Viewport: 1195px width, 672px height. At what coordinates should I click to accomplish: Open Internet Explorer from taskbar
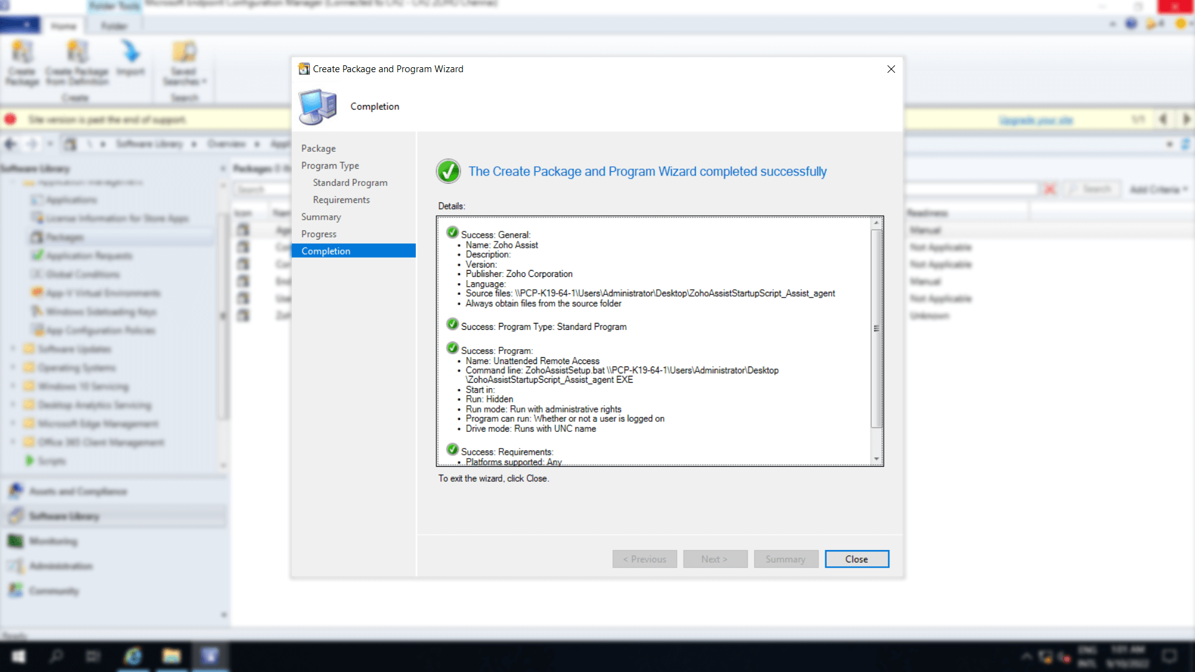pos(133,656)
